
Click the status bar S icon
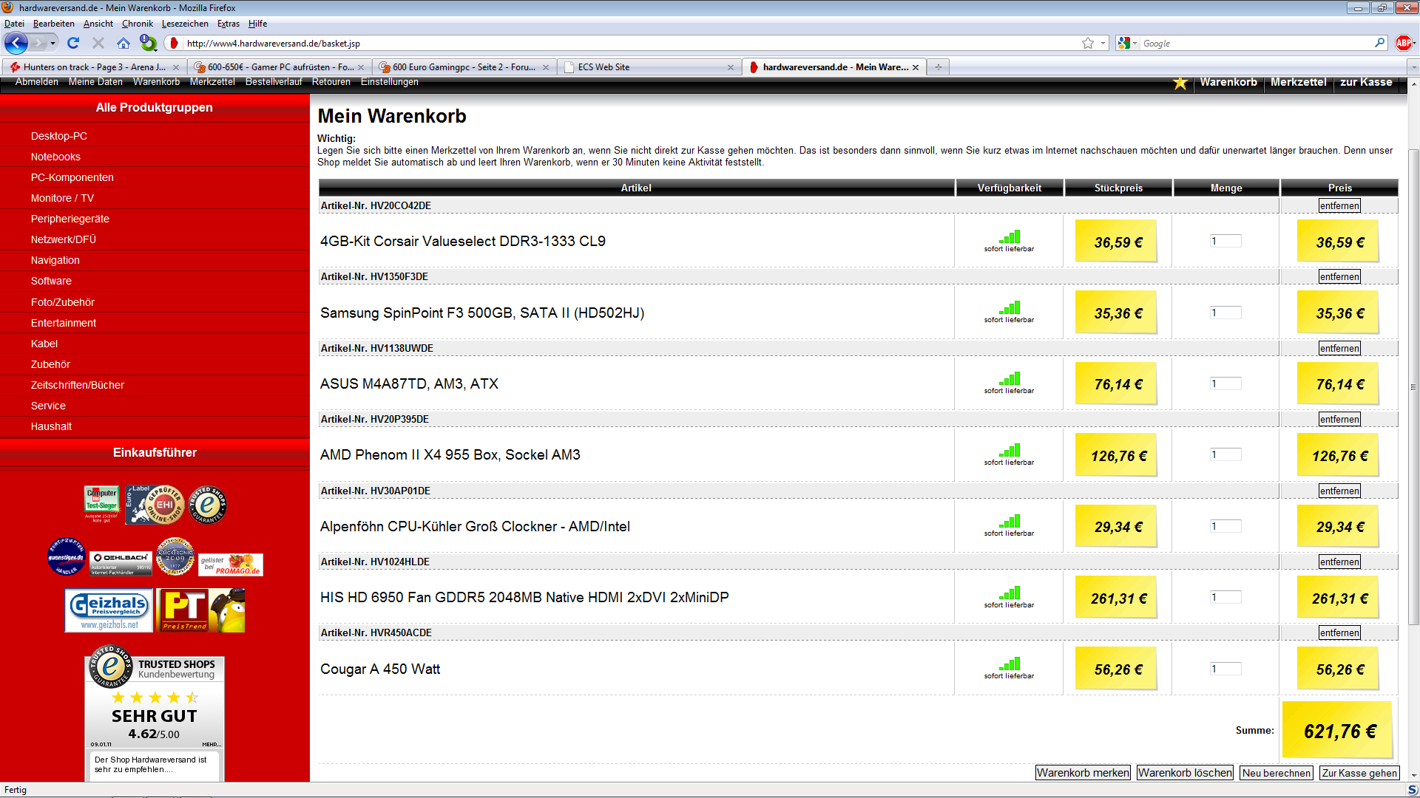point(1412,790)
